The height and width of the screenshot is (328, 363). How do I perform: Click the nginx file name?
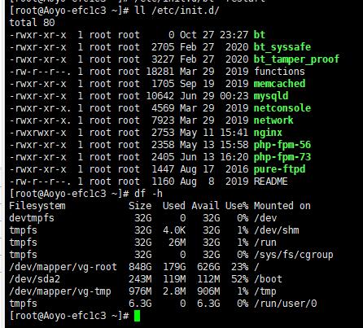(x=268, y=133)
